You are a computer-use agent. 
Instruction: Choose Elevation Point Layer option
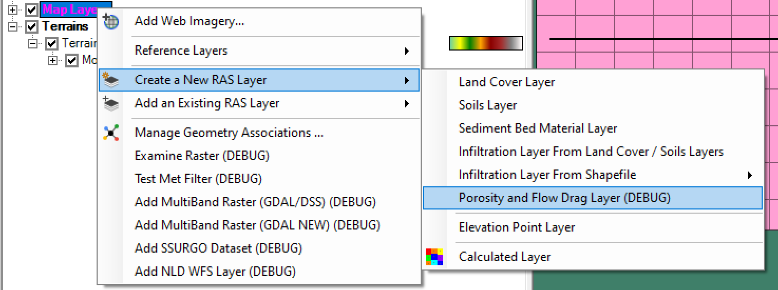coord(517,227)
